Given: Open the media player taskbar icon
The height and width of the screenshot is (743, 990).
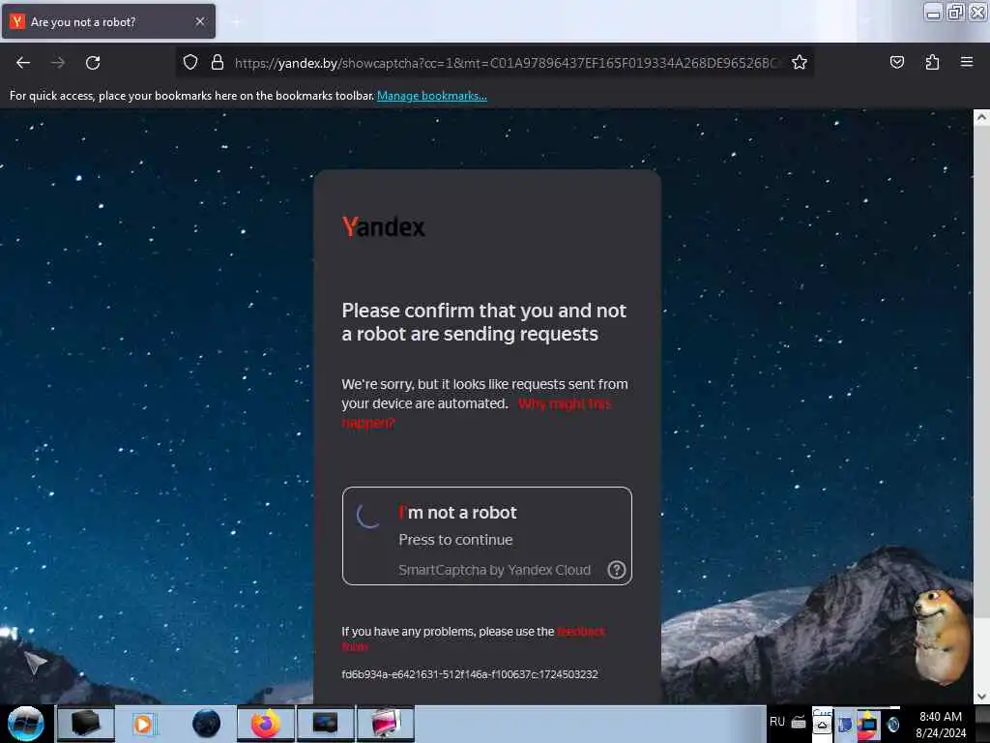Looking at the screenshot, I should click(144, 724).
